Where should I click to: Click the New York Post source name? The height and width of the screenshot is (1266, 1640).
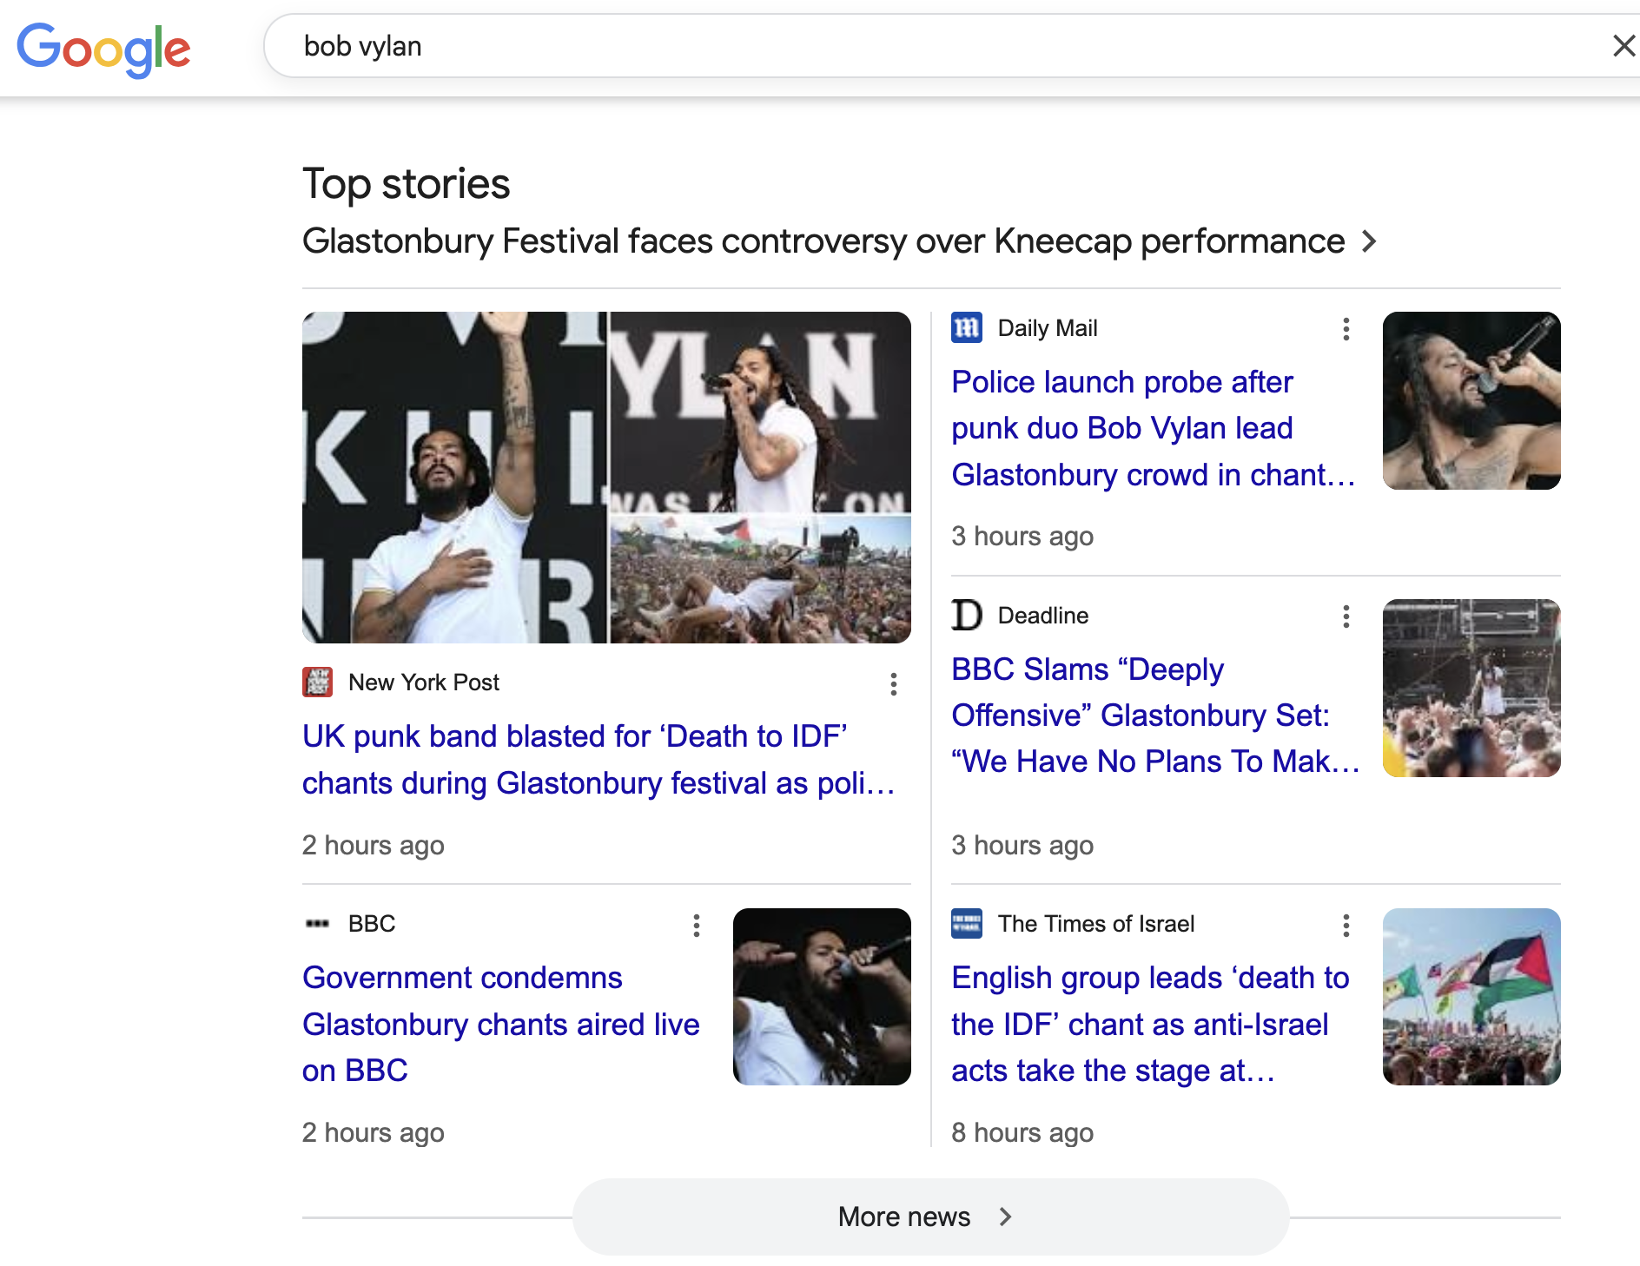pos(424,682)
